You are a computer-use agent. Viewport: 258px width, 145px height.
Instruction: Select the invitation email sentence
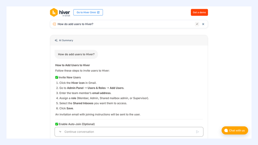(98, 114)
